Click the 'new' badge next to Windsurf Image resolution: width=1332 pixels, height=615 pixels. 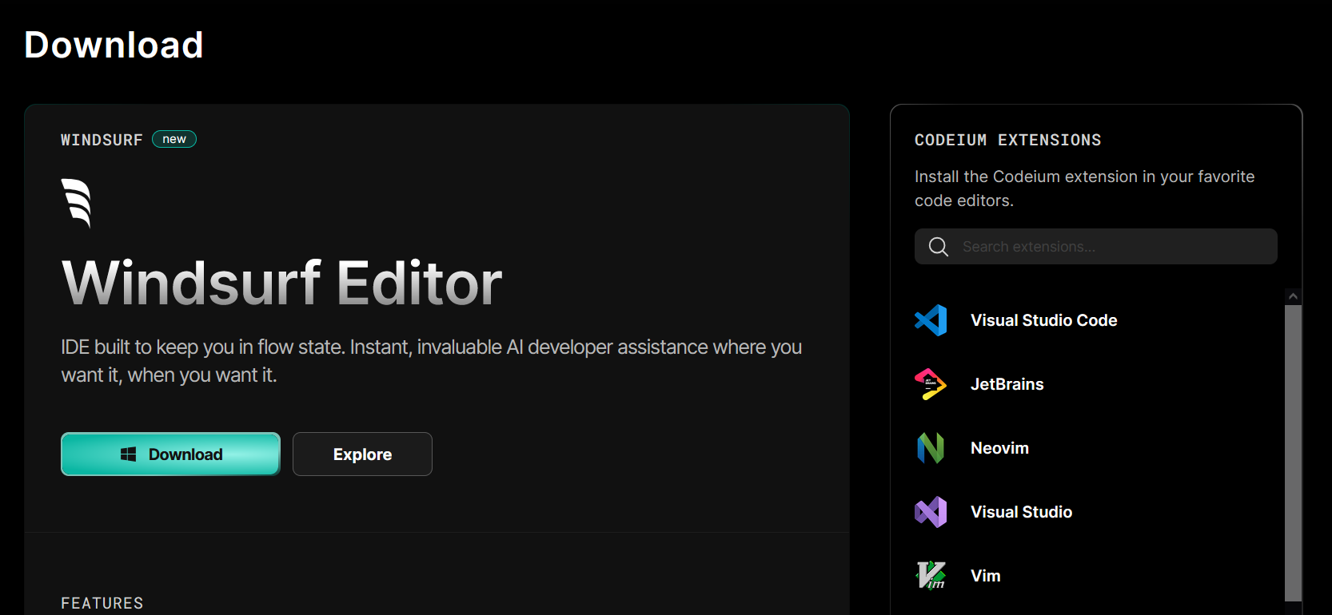point(174,139)
